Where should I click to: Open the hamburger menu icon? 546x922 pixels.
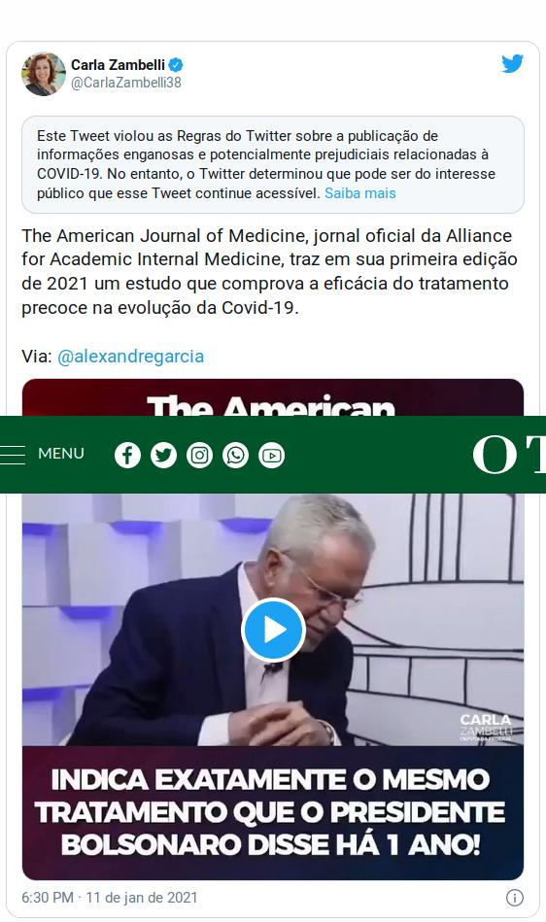pos(13,455)
